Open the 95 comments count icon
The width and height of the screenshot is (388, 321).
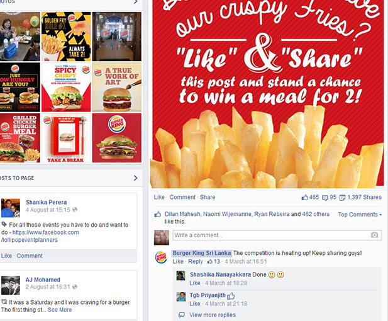[325, 198]
